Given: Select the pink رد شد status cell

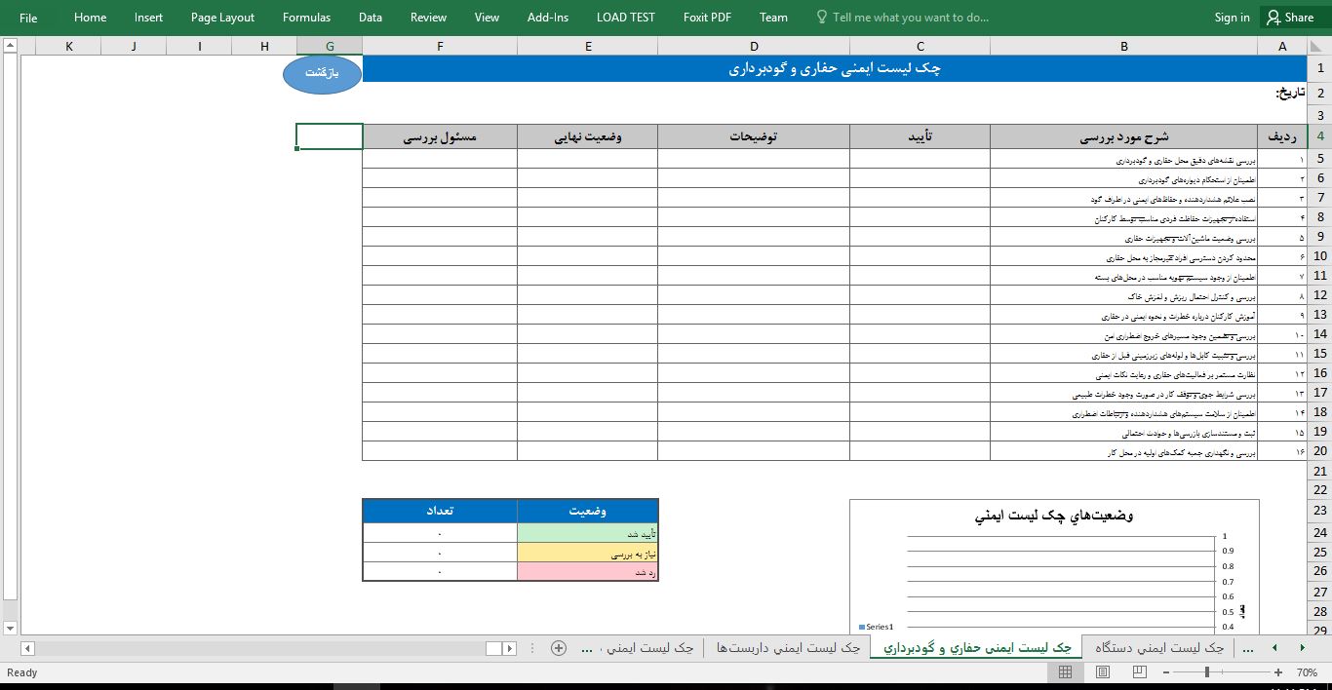Looking at the screenshot, I should (x=588, y=572).
